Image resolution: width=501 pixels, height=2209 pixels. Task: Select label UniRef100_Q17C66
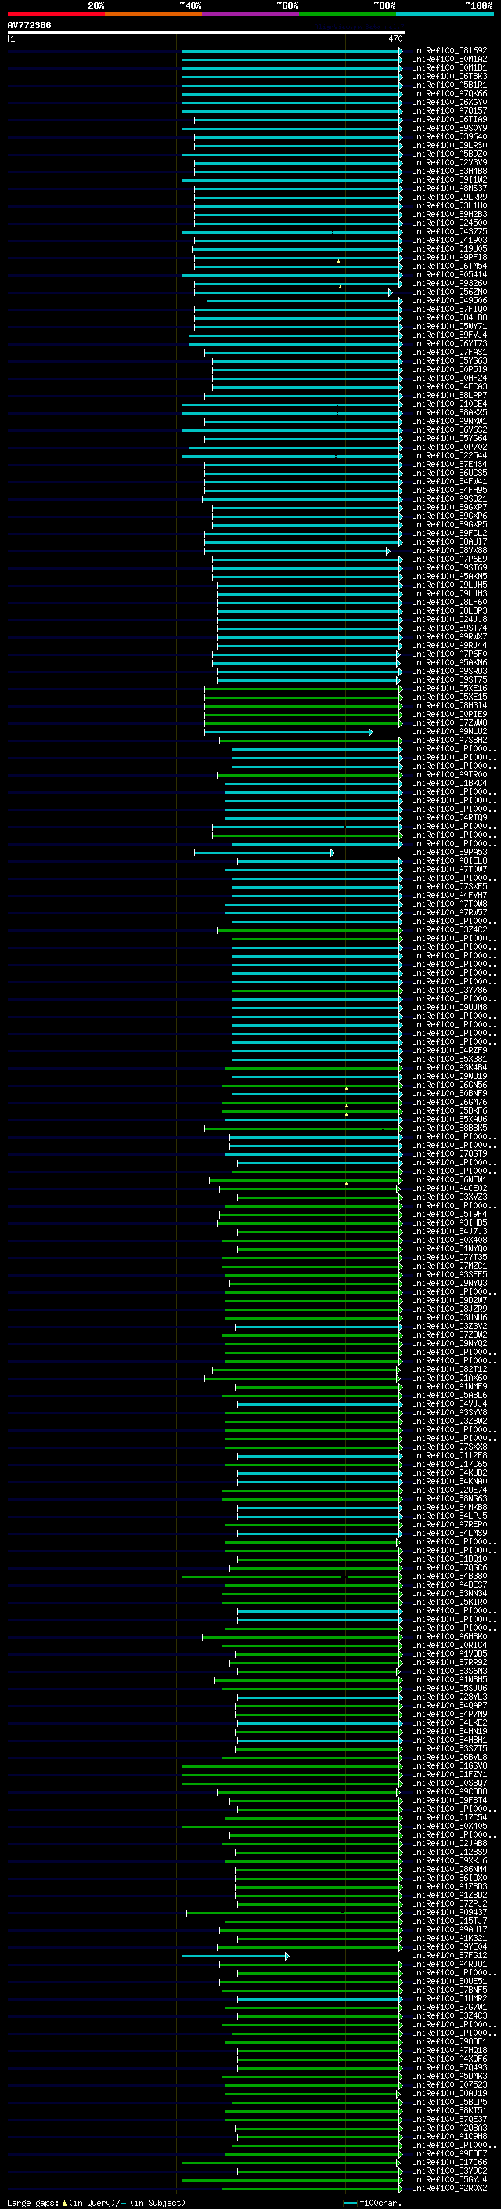[x=449, y=2162]
